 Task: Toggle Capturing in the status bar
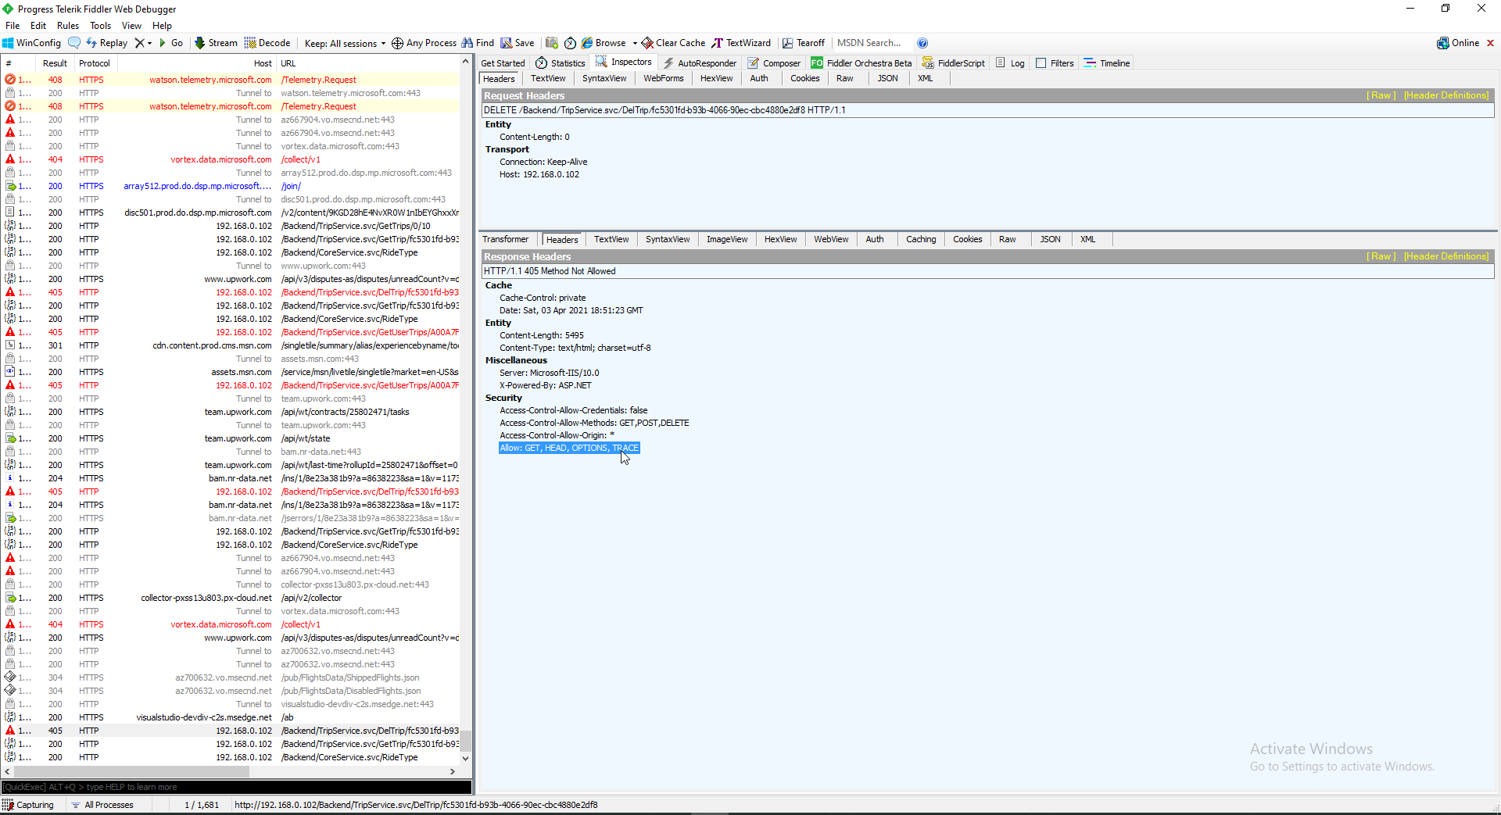28,805
